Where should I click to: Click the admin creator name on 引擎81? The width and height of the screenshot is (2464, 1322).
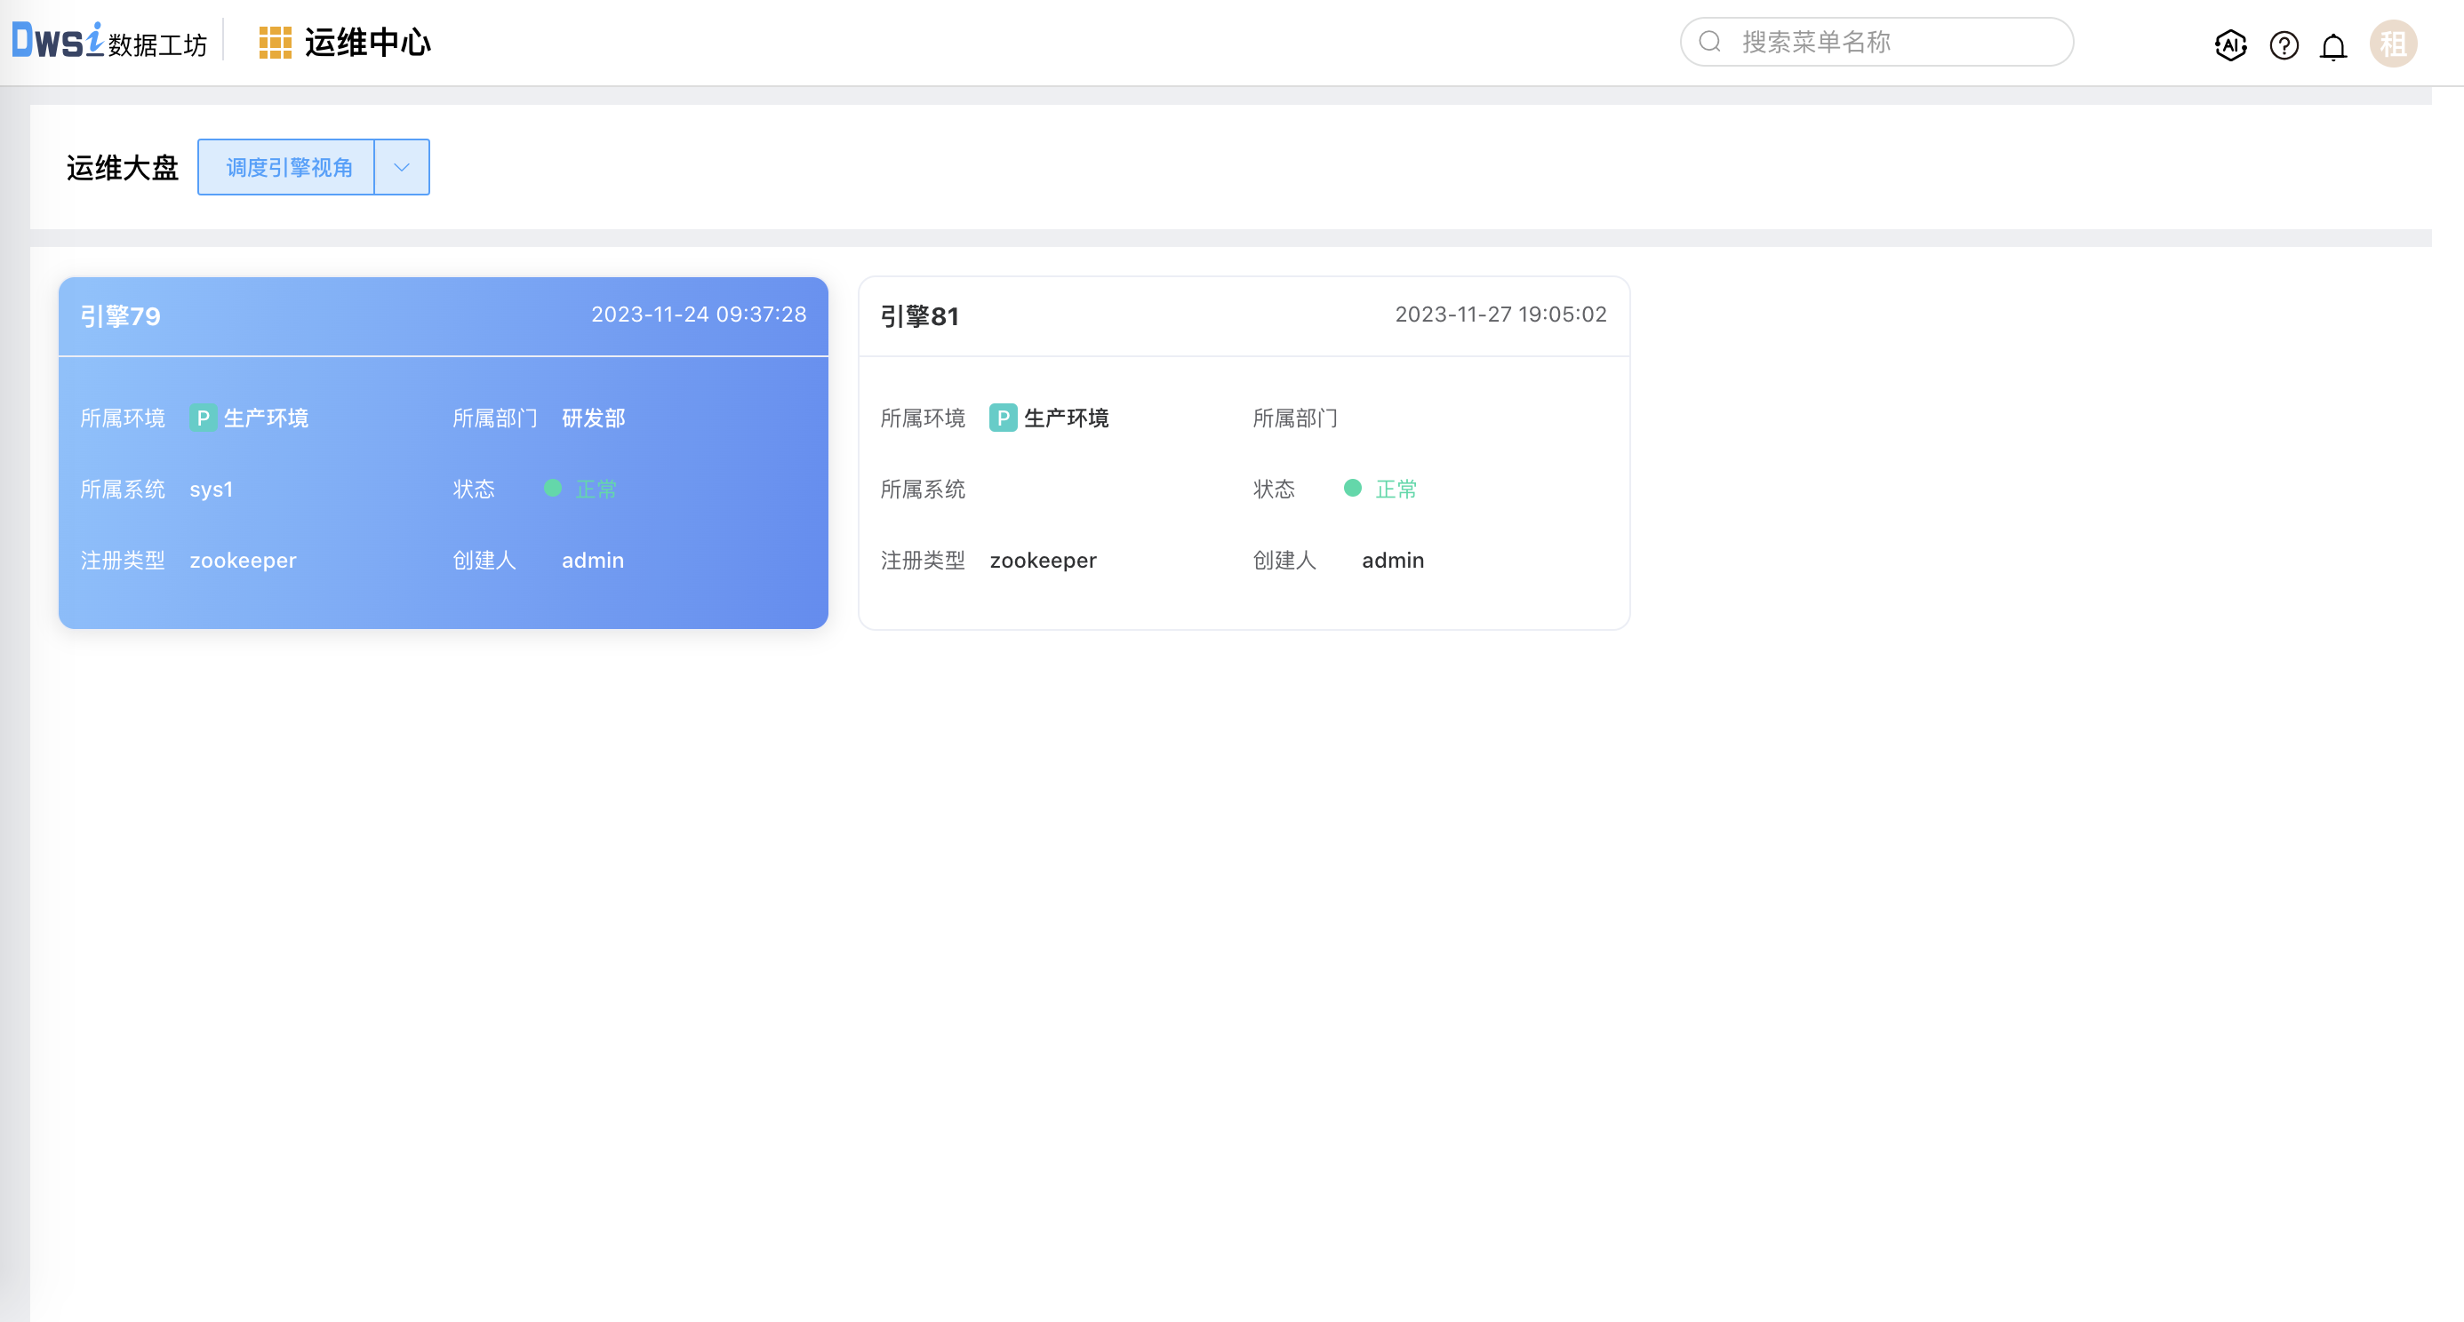[1393, 560]
